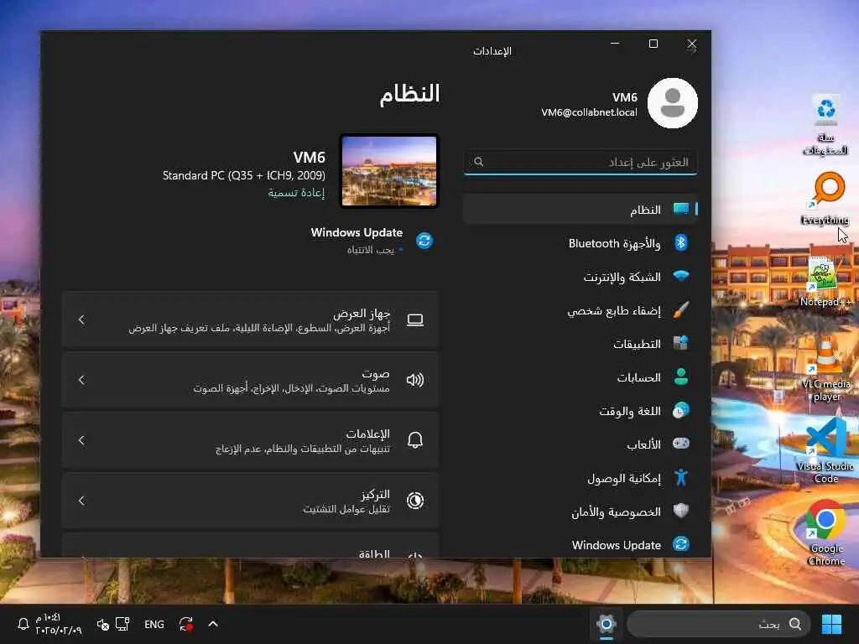Select the VLC media player desktop shortcut
This screenshot has width=859, height=644.
(825, 369)
